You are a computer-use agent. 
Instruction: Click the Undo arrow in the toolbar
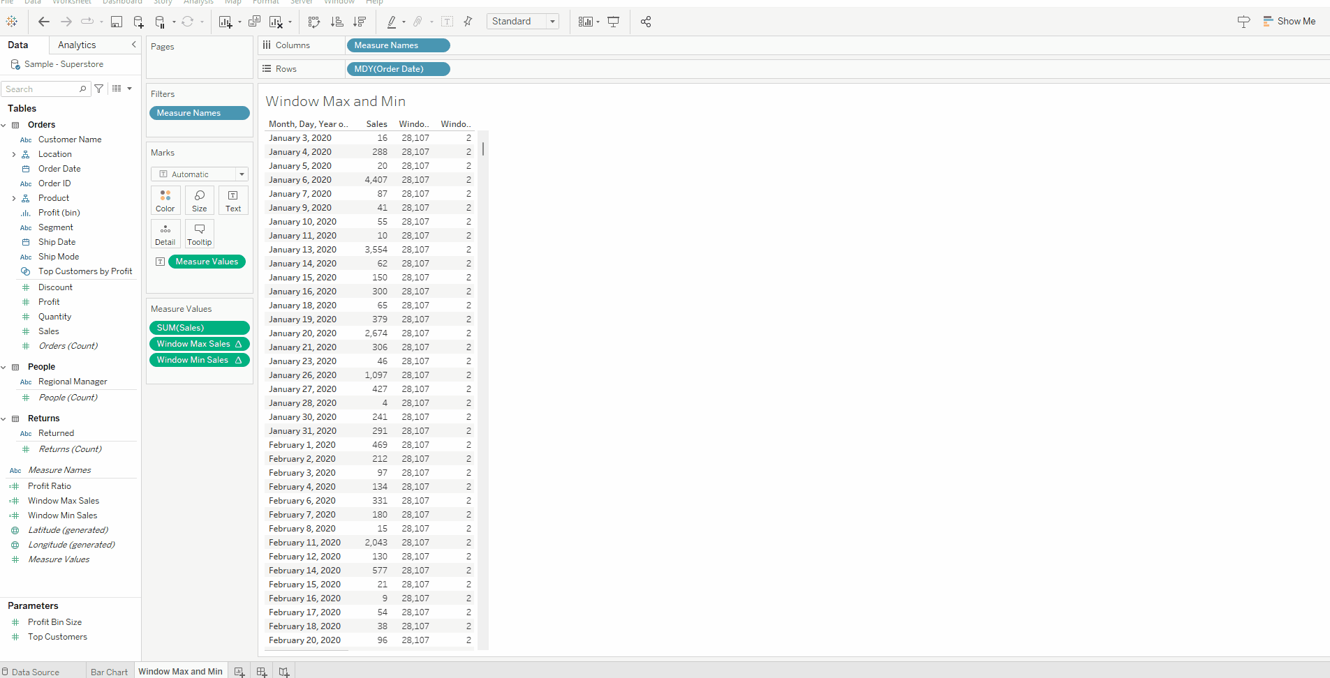43,22
